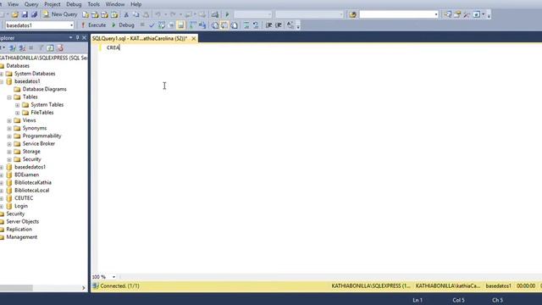Open the Tools menu

(x=93, y=4)
